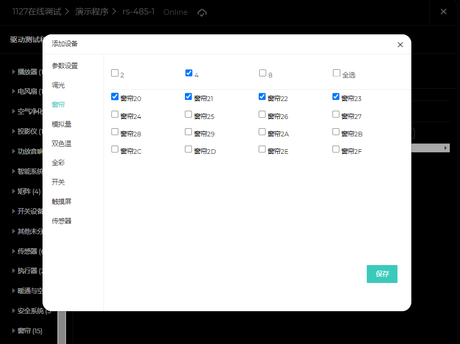Check 窗帘2D
460x344 pixels.
click(x=189, y=149)
